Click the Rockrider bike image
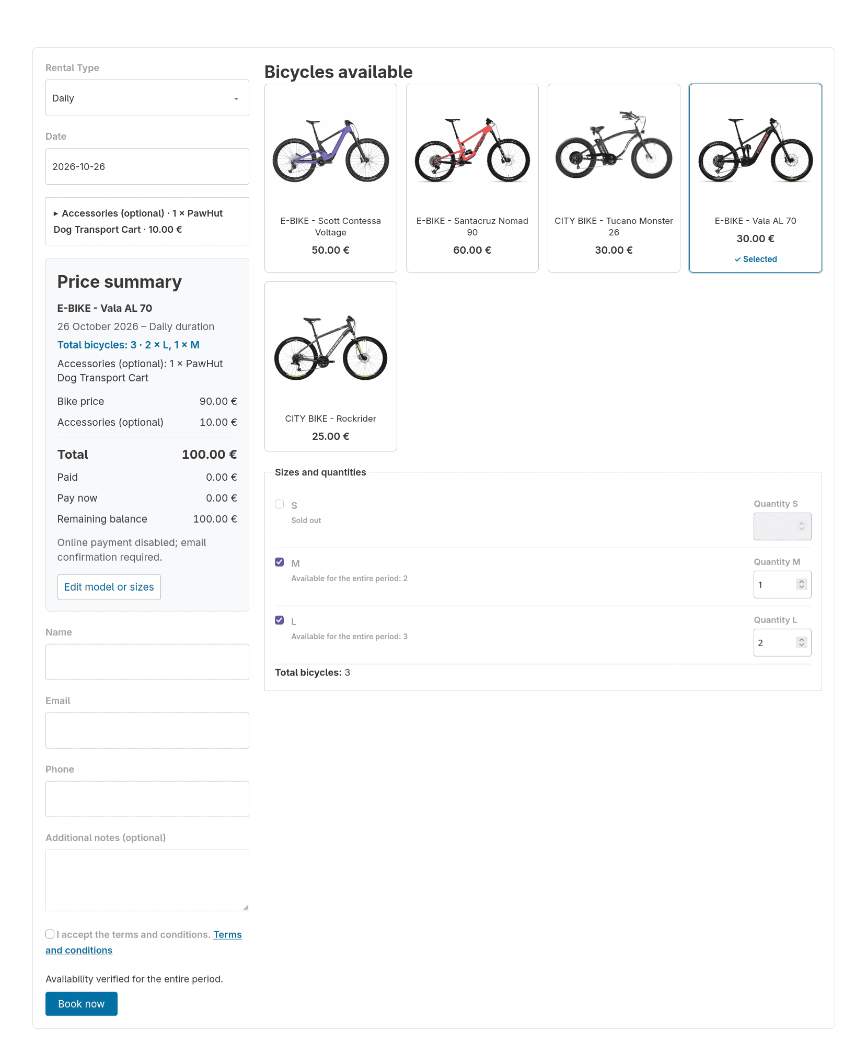The width and height of the screenshot is (867, 1063). click(330, 348)
